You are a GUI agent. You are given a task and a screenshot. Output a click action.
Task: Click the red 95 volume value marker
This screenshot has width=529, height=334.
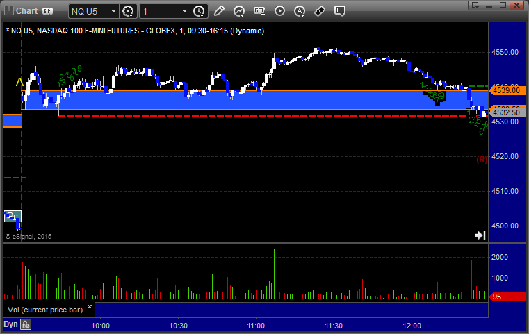[x=507, y=297]
